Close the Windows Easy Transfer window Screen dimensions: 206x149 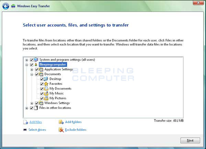click(x=198, y=3)
